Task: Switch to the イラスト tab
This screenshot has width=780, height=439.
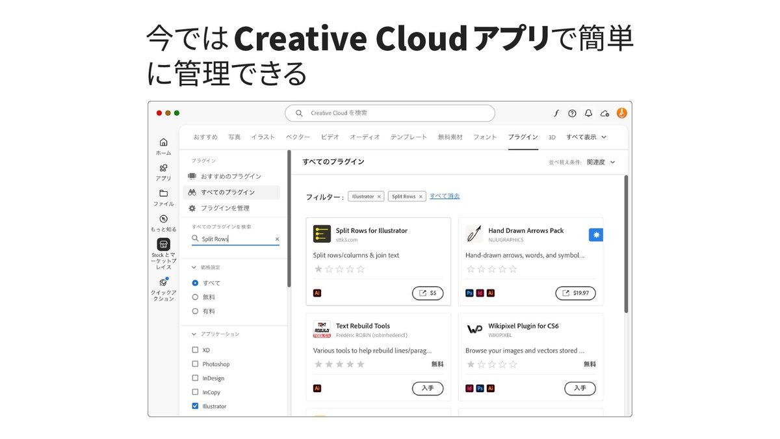Action: click(x=263, y=137)
